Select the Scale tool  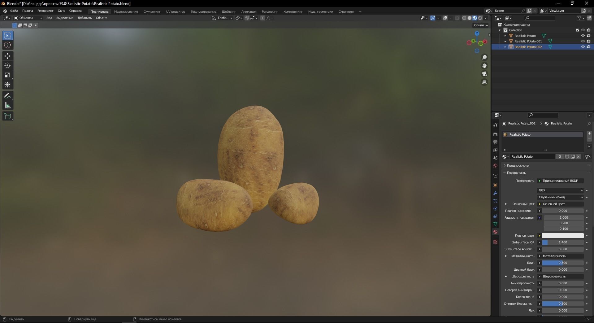click(x=7, y=75)
